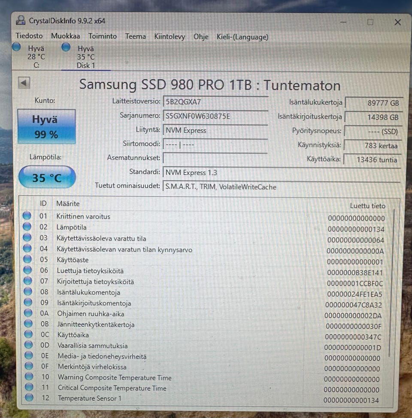Click the attribute list vertical scrollbar
The width and height of the screenshot is (412, 418).
coord(391,283)
